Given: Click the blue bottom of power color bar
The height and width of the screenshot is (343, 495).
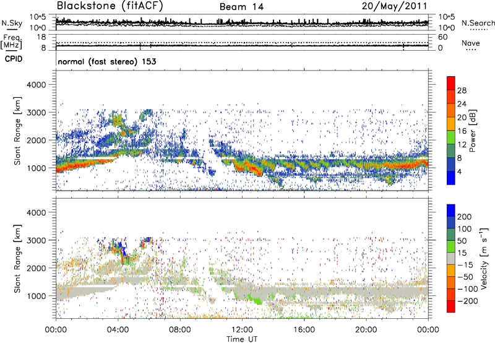Looking at the screenshot, I should tap(451, 178).
